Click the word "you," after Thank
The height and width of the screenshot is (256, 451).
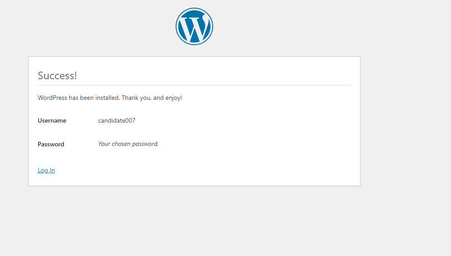pyautogui.click(x=146, y=98)
